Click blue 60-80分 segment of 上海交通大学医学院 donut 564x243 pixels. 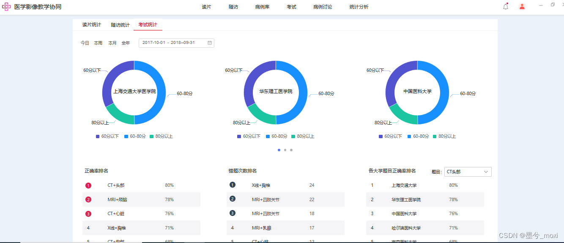[x=161, y=93]
